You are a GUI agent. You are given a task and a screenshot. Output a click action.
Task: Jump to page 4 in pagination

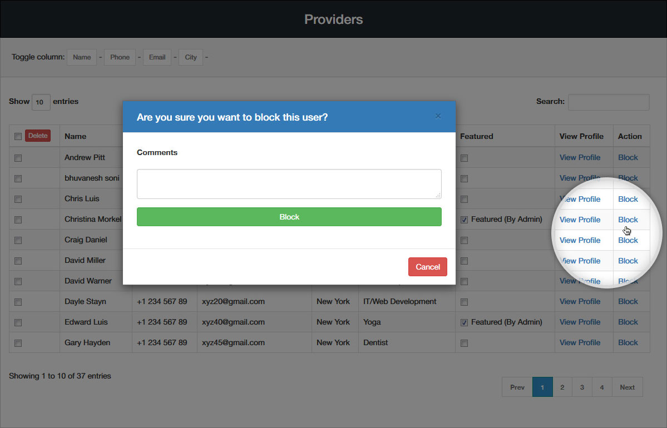point(602,387)
